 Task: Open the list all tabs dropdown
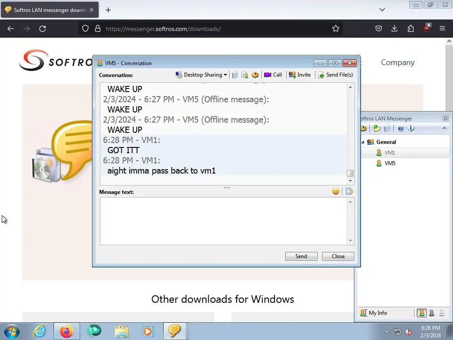click(x=382, y=10)
